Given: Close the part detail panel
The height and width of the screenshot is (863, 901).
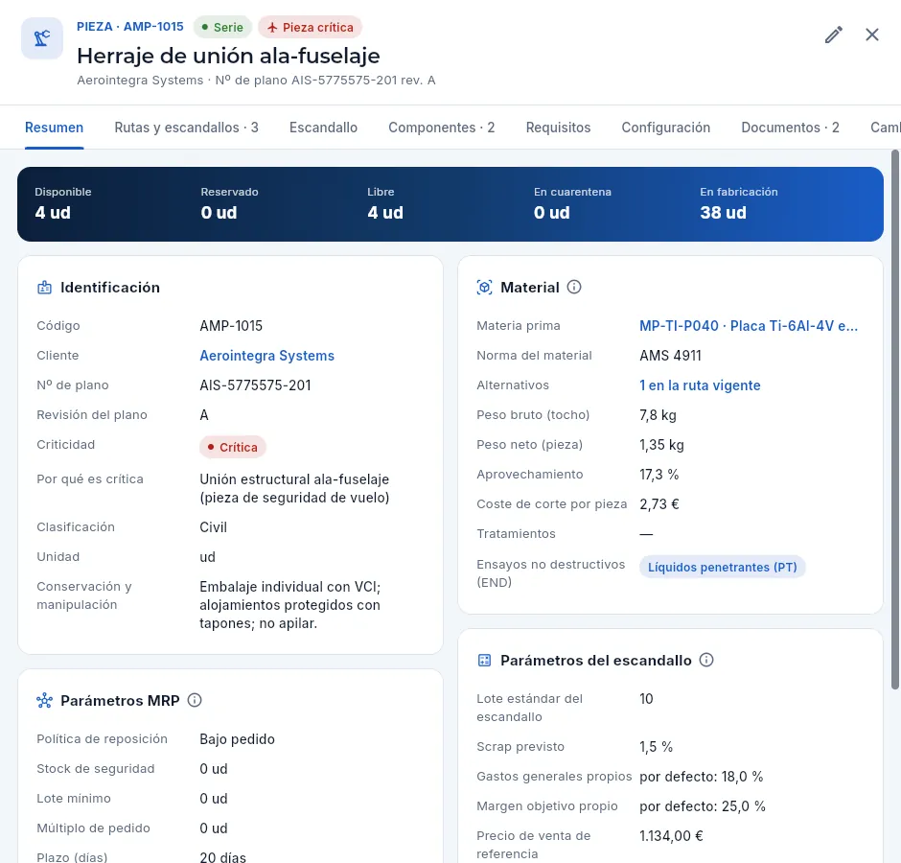Looking at the screenshot, I should 871,35.
